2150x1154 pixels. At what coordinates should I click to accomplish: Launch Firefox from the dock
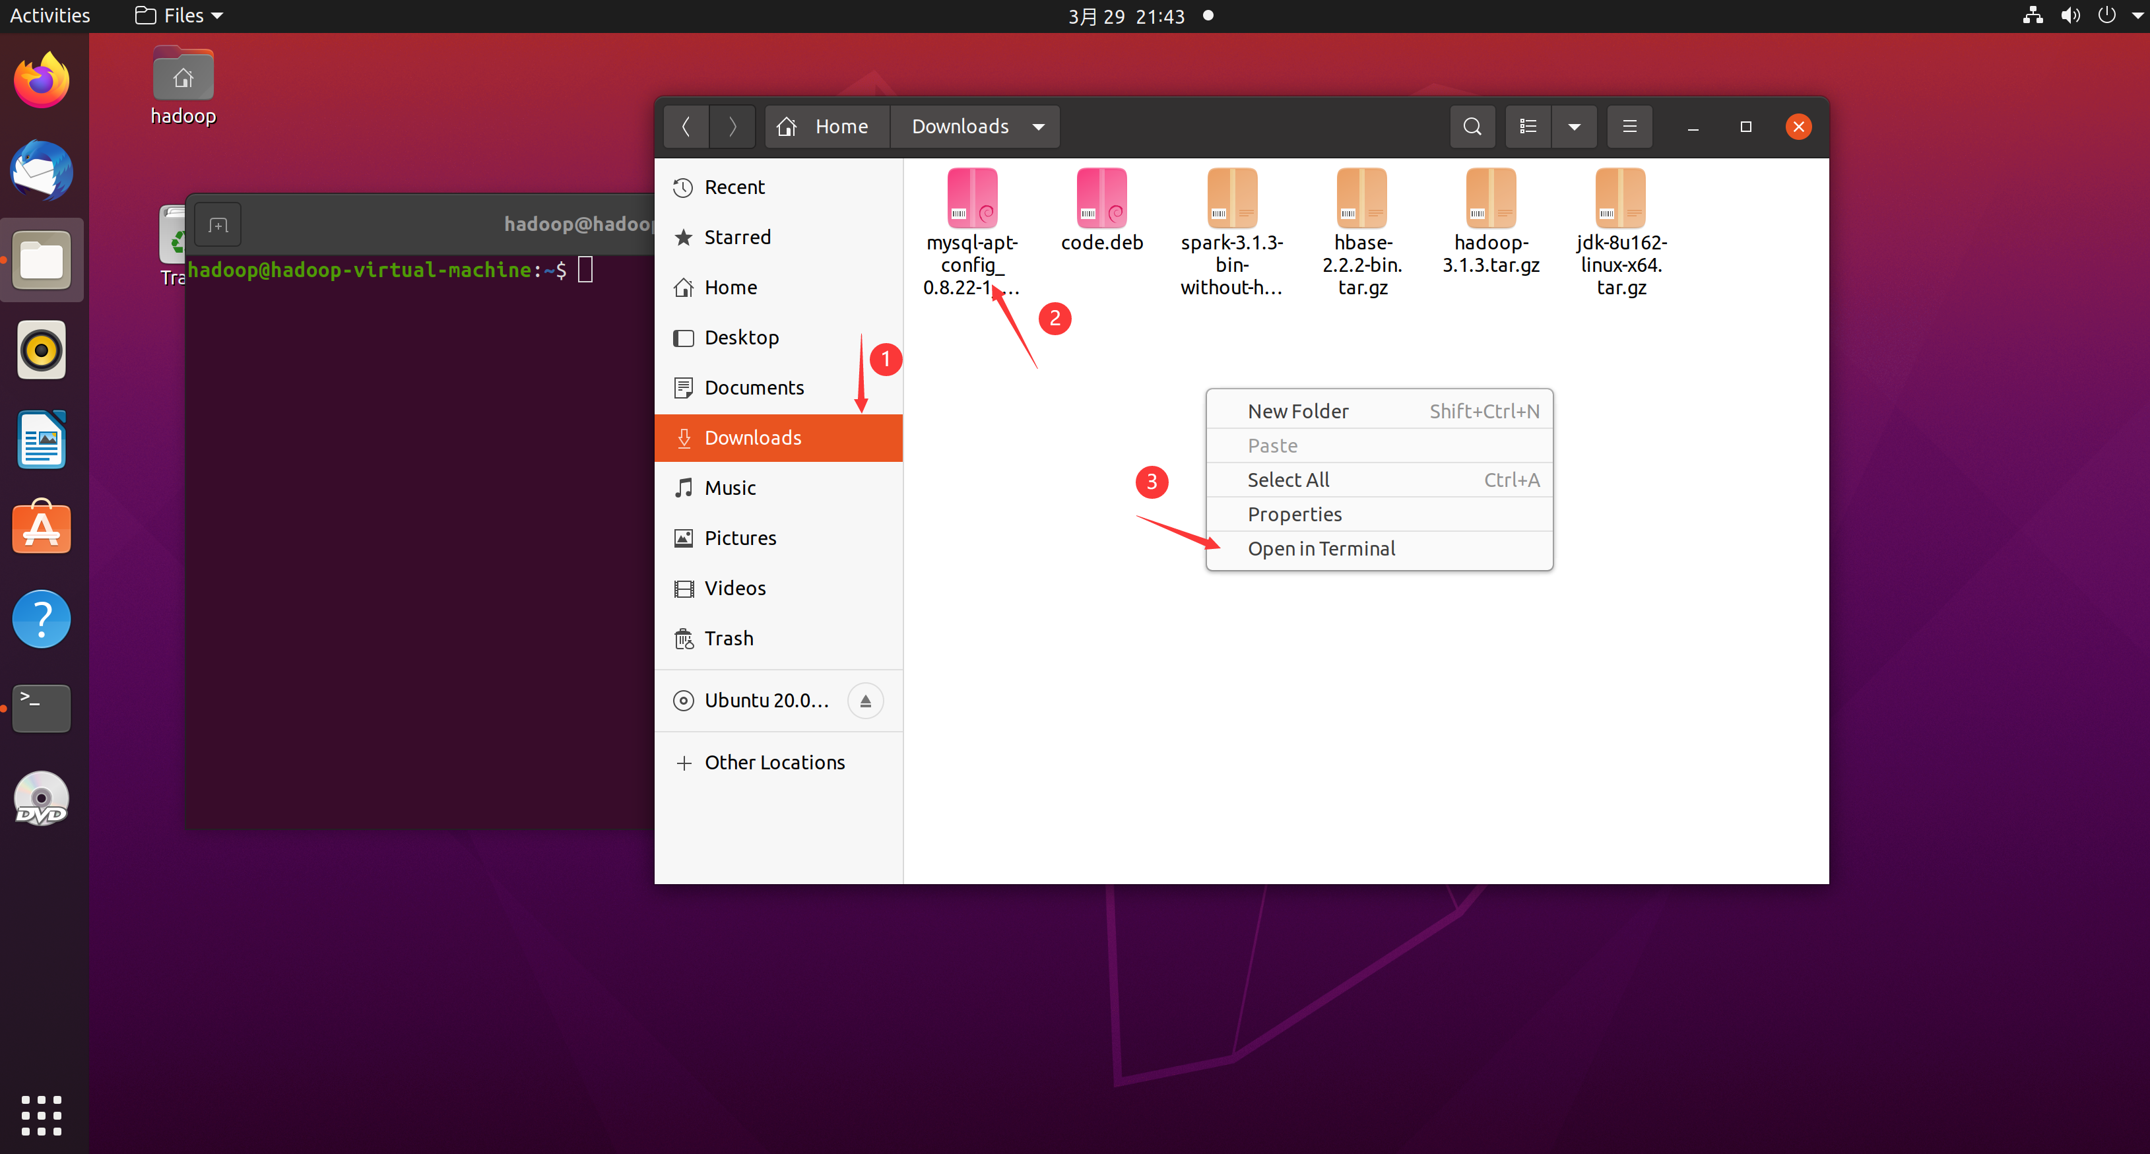pyautogui.click(x=41, y=79)
